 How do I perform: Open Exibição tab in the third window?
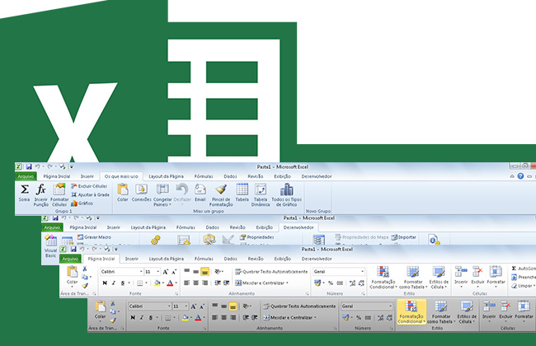coord(282,259)
